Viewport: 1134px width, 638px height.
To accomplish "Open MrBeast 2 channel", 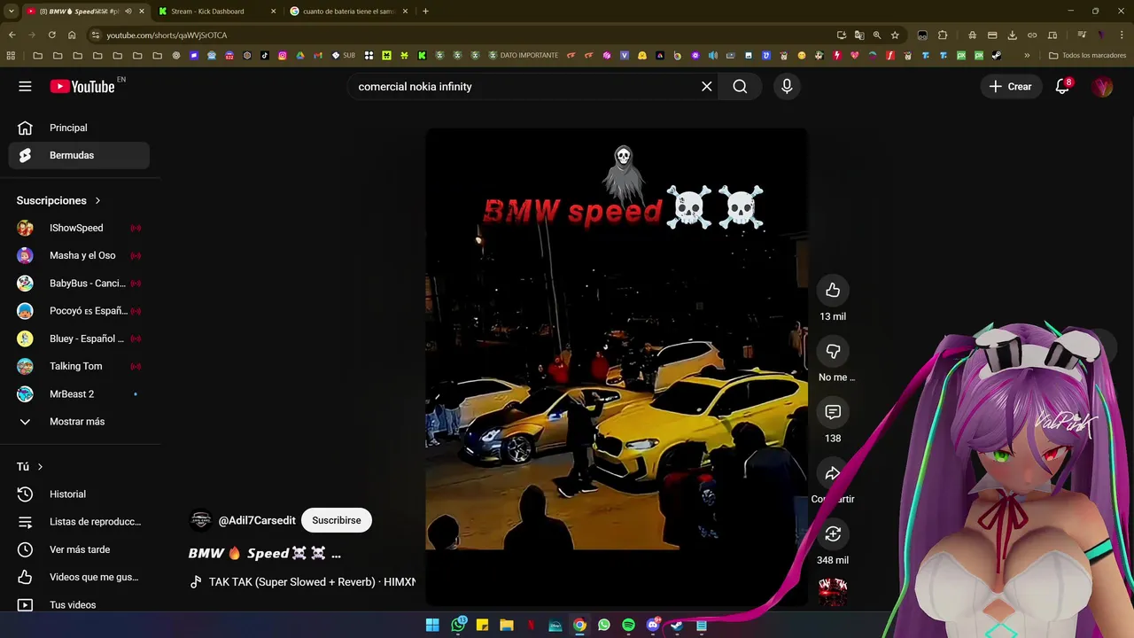I will (79, 393).
